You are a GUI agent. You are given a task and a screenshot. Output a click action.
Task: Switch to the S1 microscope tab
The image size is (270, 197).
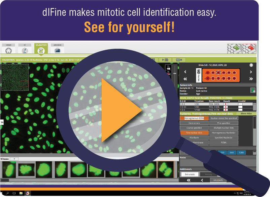coord(25,48)
